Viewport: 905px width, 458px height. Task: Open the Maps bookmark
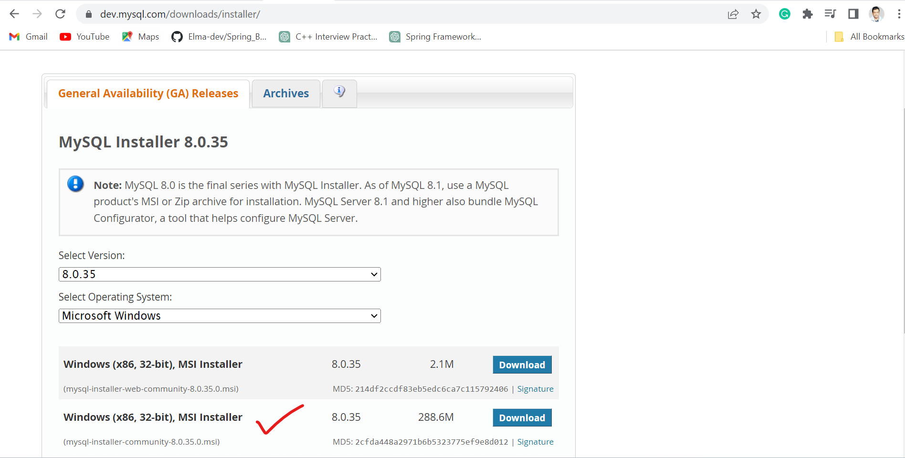tap(140, 37)
